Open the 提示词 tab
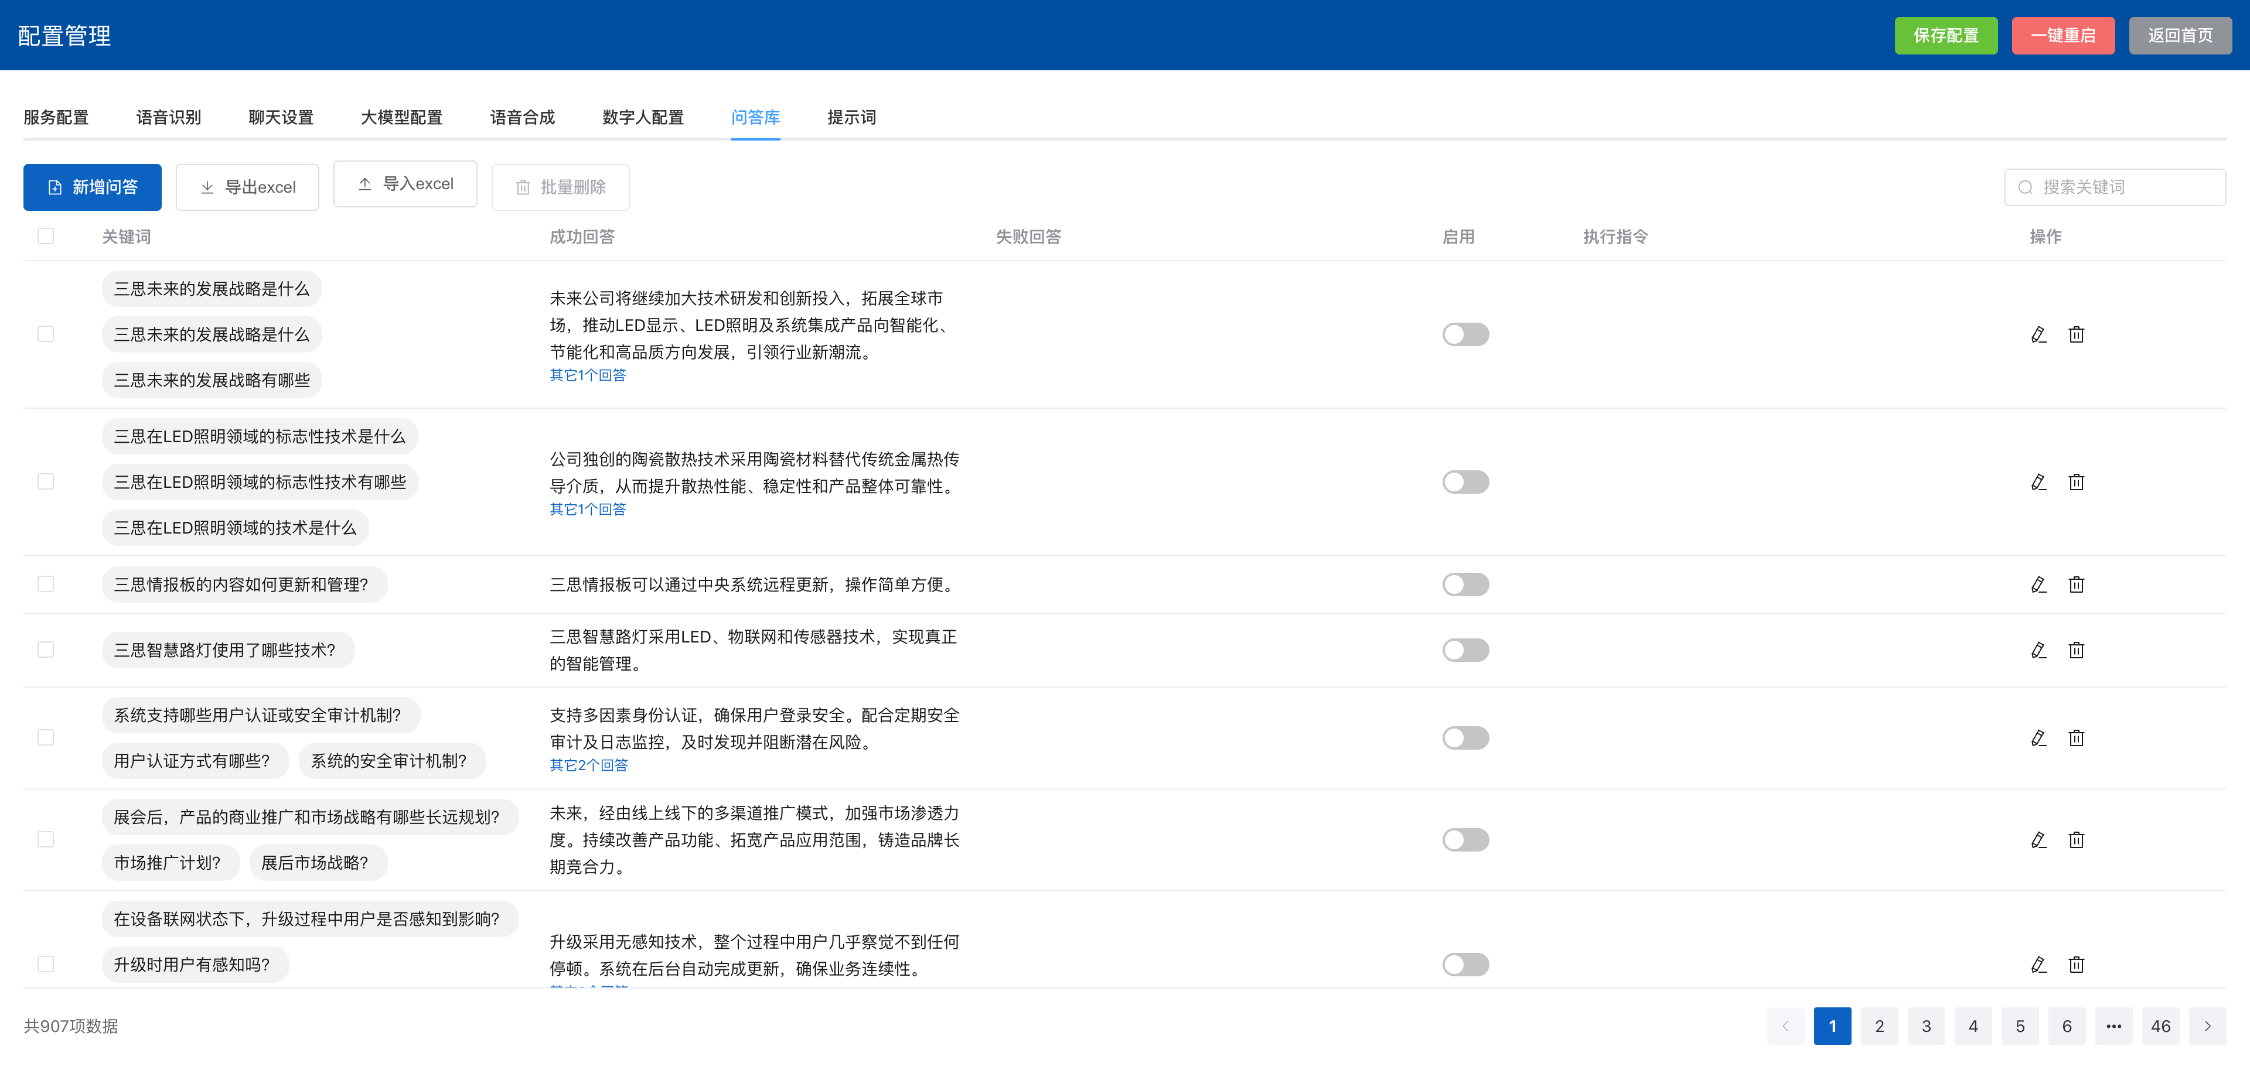The image size is (2250, 1087). (x=851, y=117)
